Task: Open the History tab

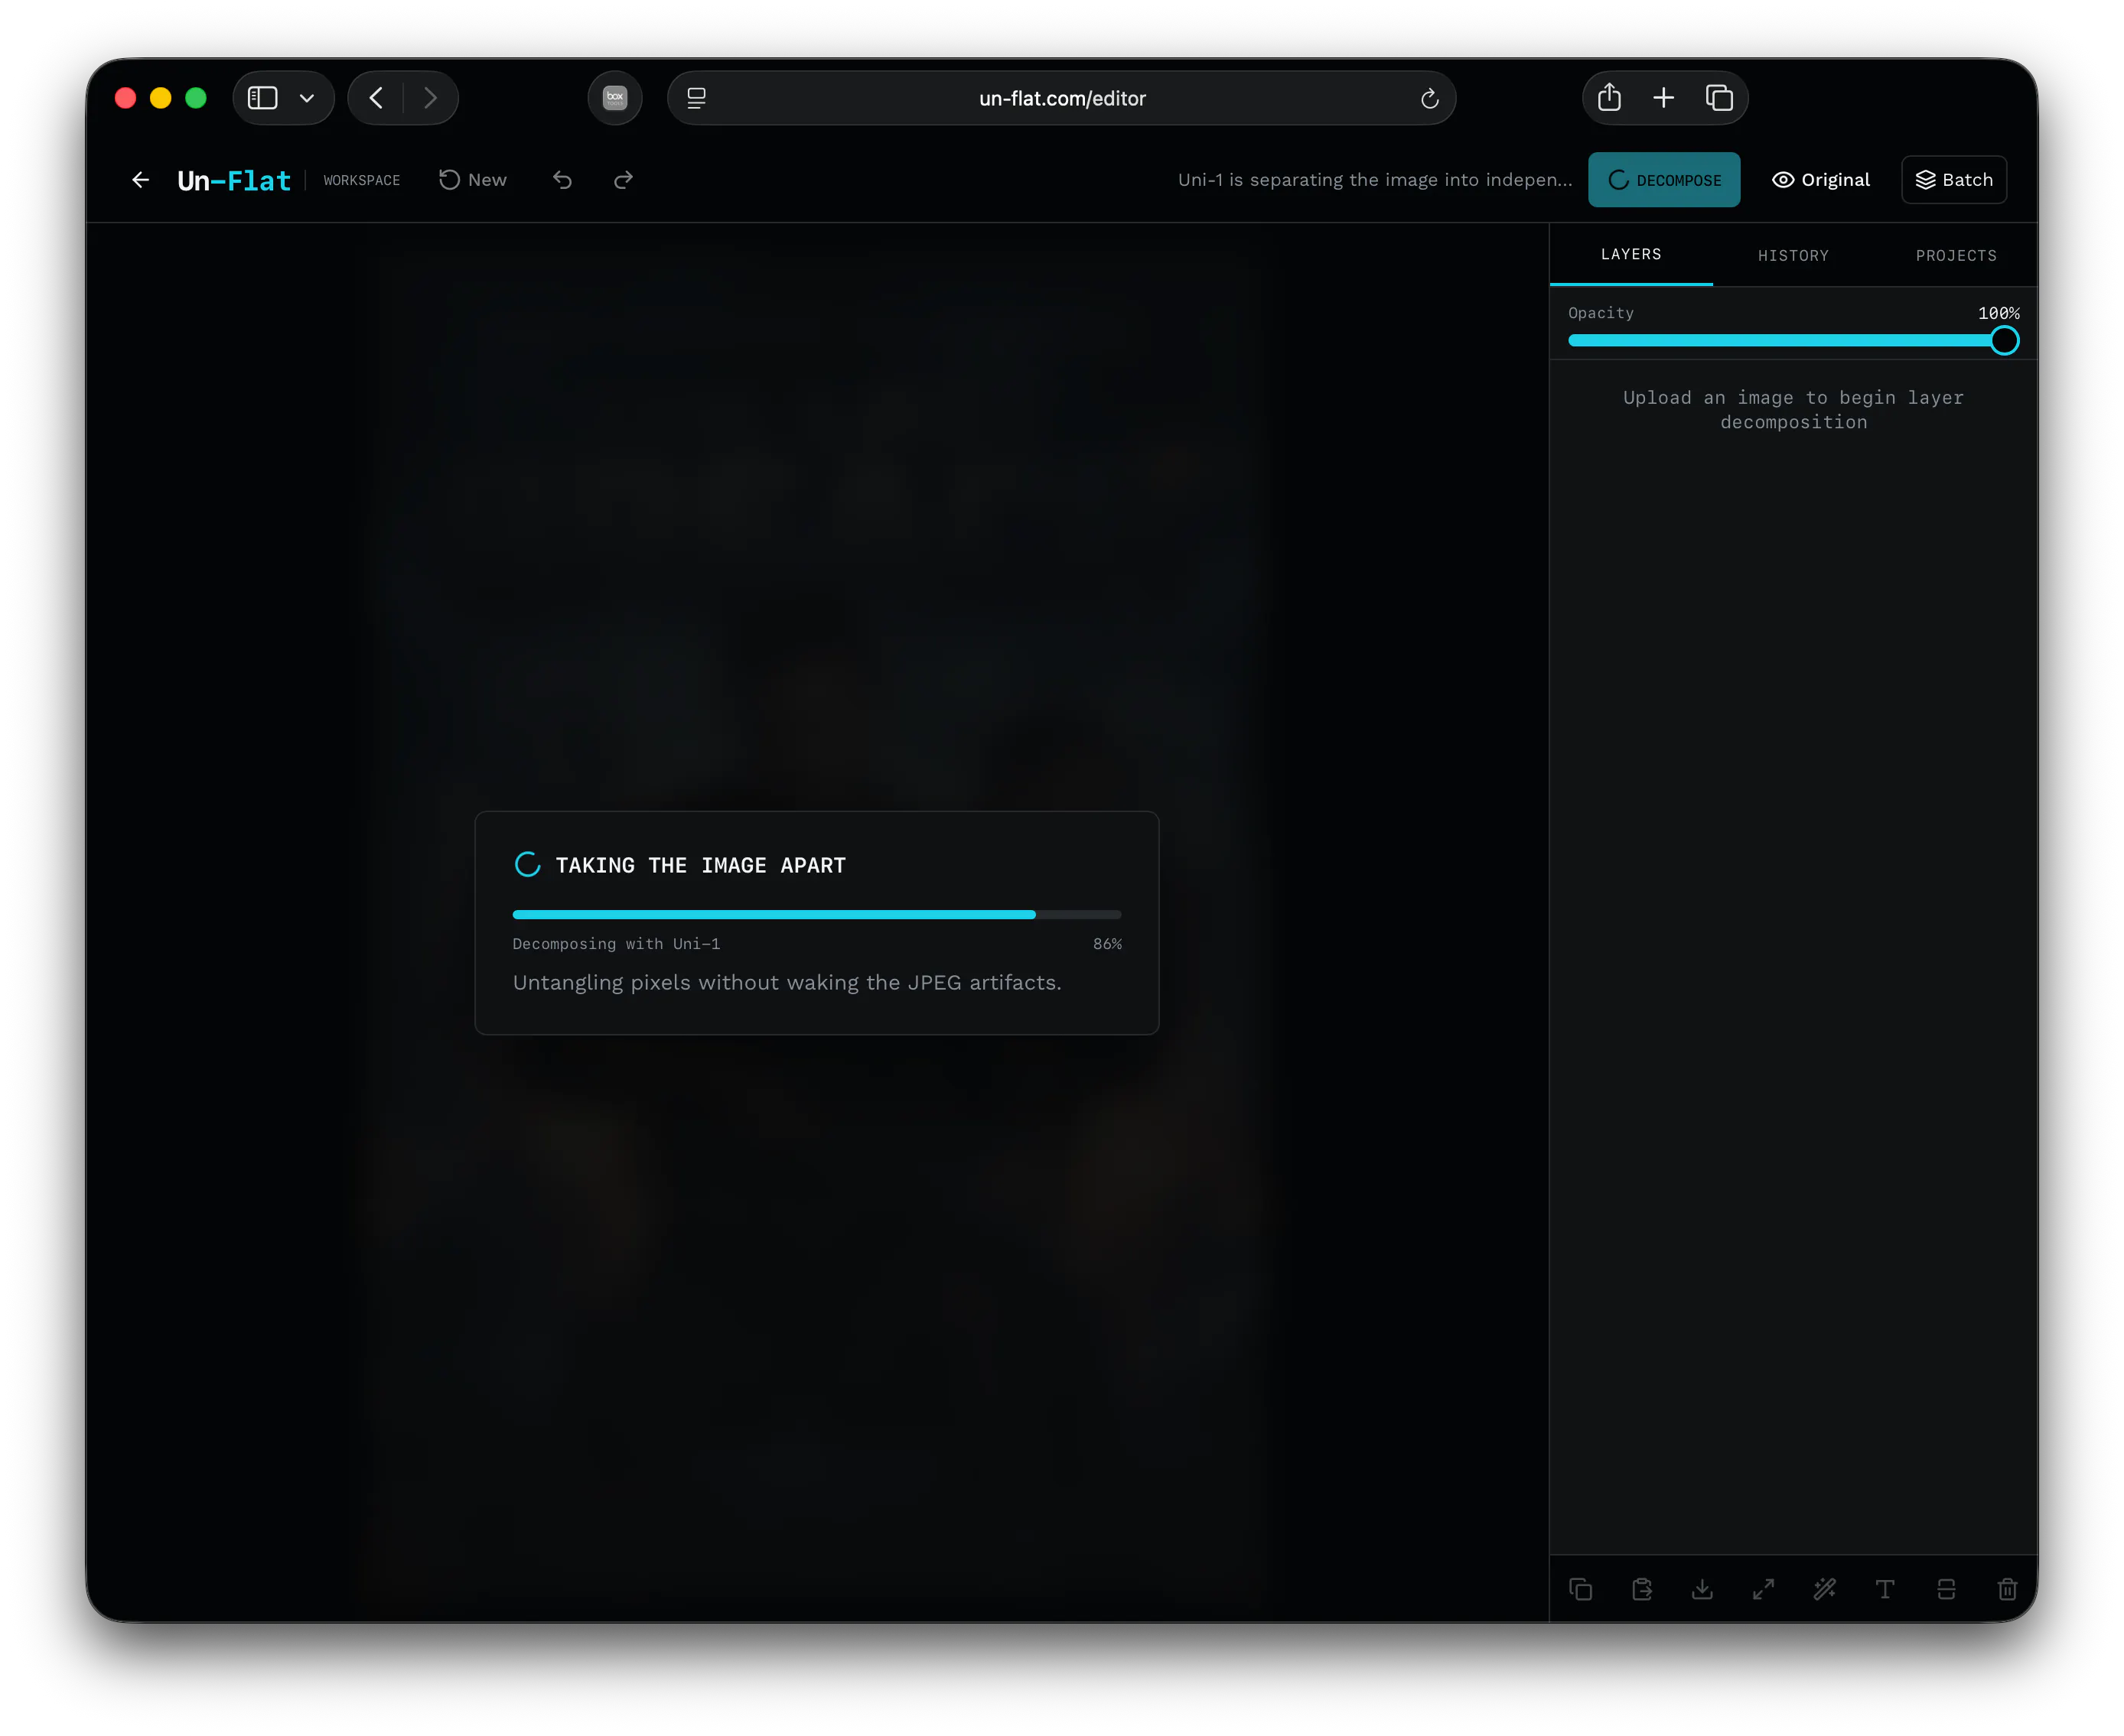Action: [1793, 256]
